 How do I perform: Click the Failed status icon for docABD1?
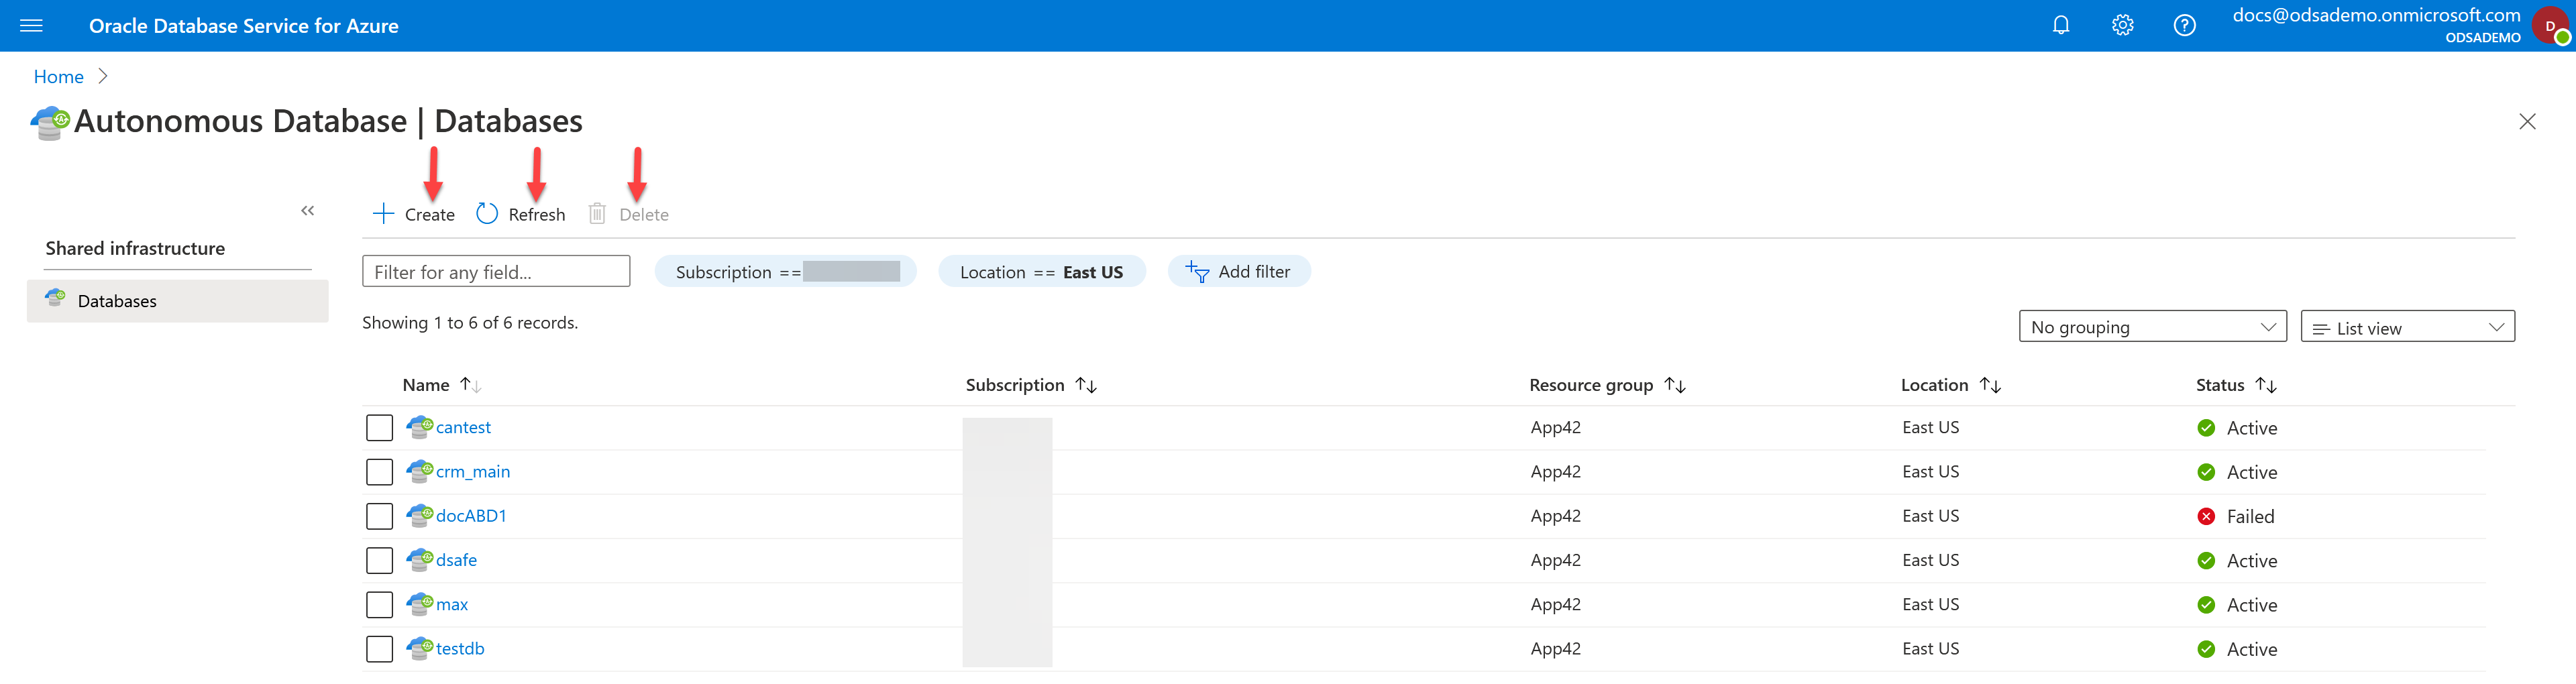click(2206, 516)
